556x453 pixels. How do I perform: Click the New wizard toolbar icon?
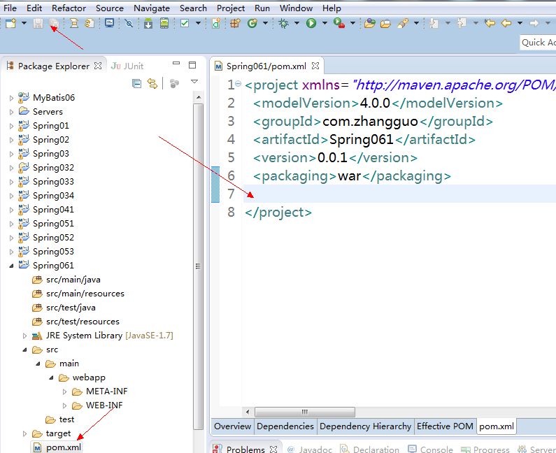pyautogui.click(x=11, y=23)
